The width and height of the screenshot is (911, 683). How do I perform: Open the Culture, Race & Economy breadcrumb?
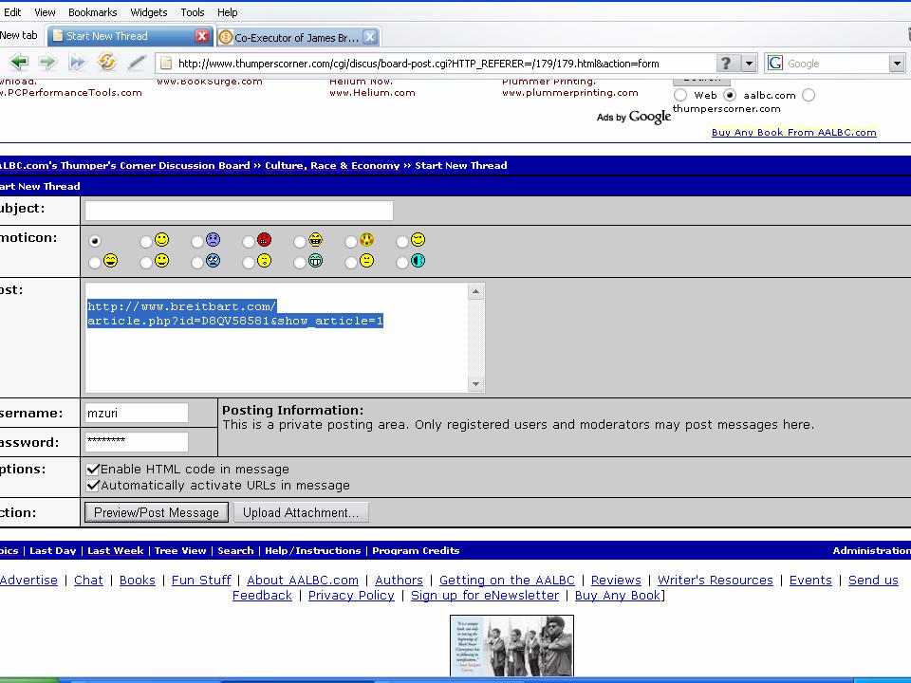pos(332,165)
